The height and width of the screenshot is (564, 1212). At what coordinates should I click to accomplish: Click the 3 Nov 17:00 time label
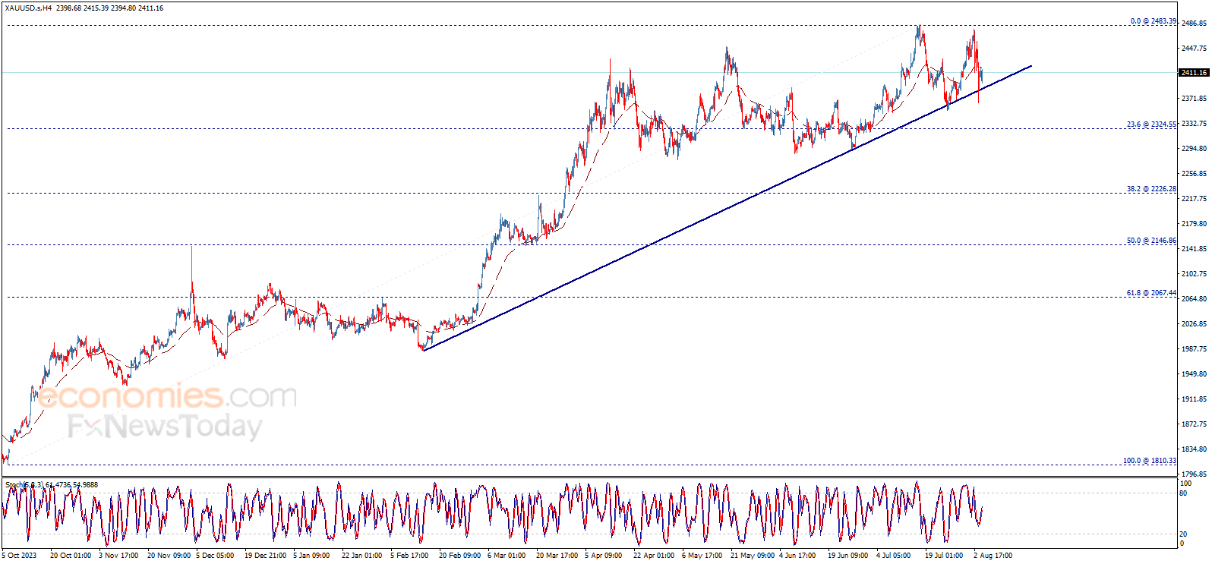coord(118,556)
